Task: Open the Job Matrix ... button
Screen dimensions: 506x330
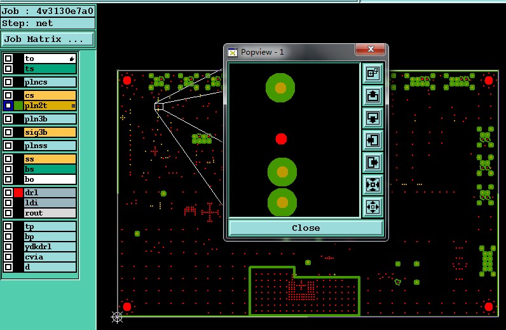Action: [48, 39]
